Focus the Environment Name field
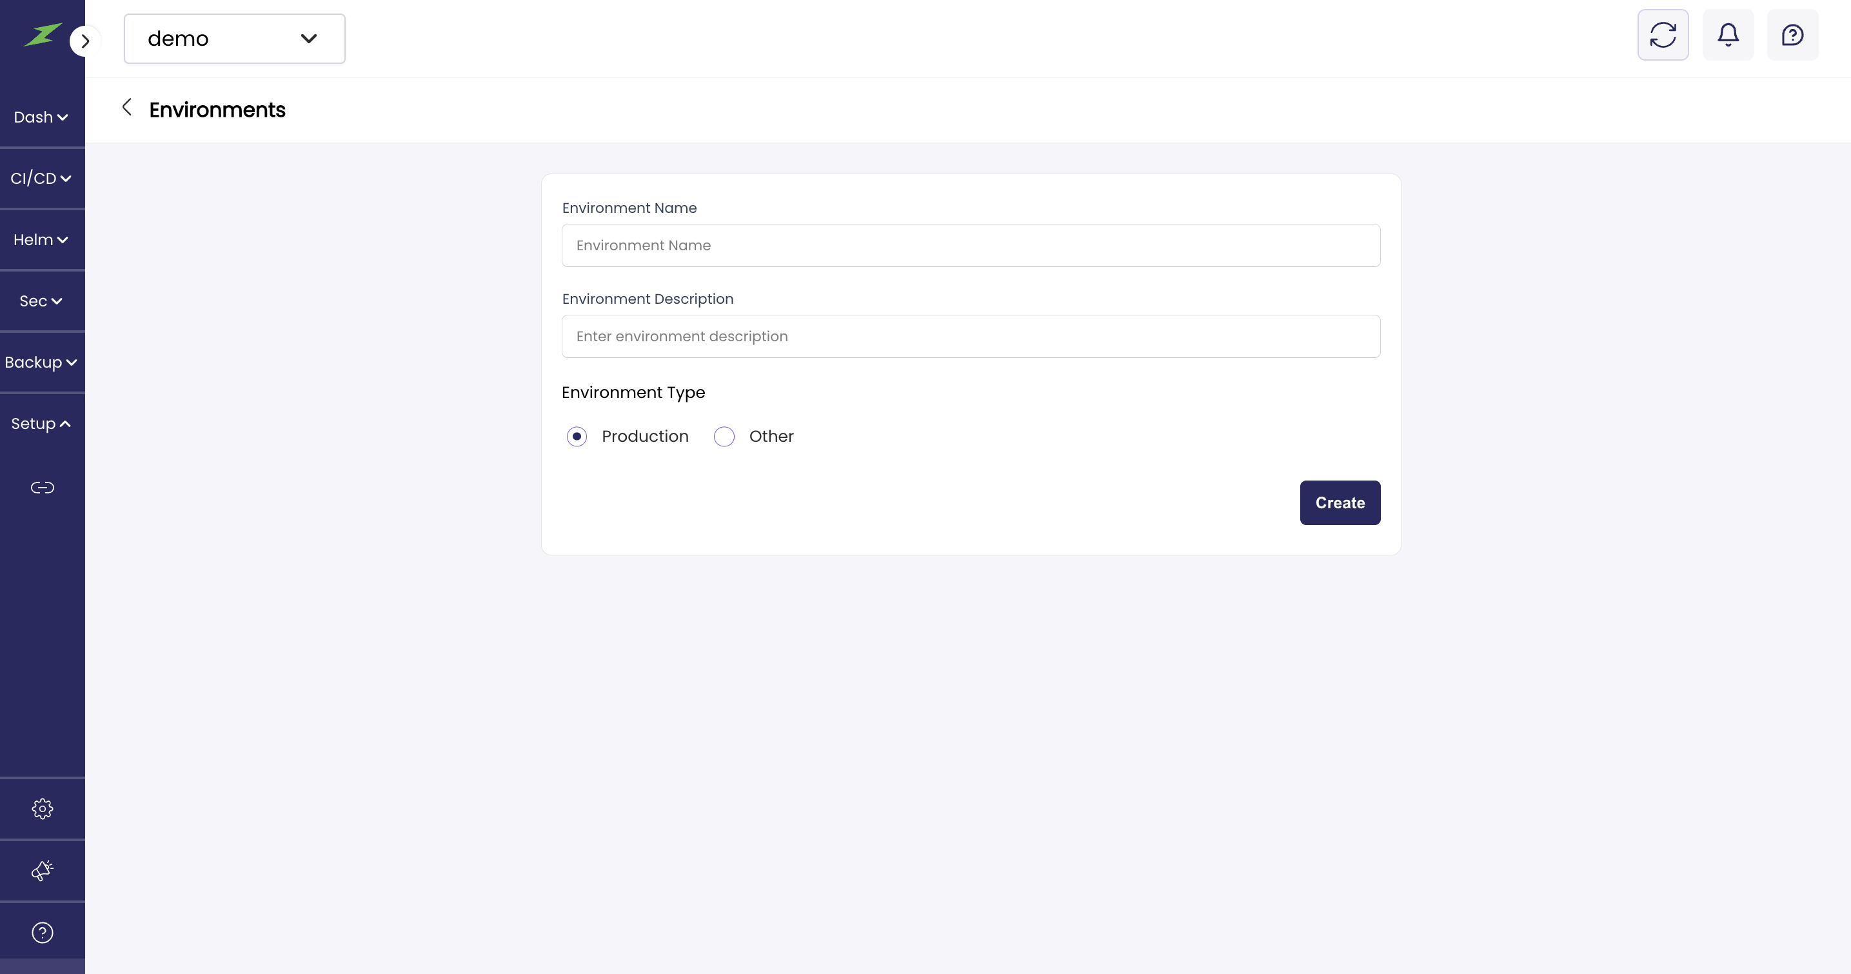 (x=971, y=245)
